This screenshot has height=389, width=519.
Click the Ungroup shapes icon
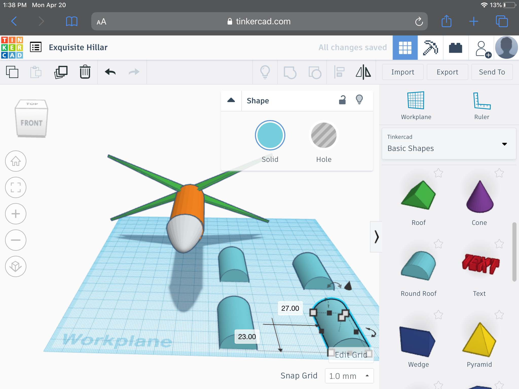pyautogui.click(x=315, y=72)
